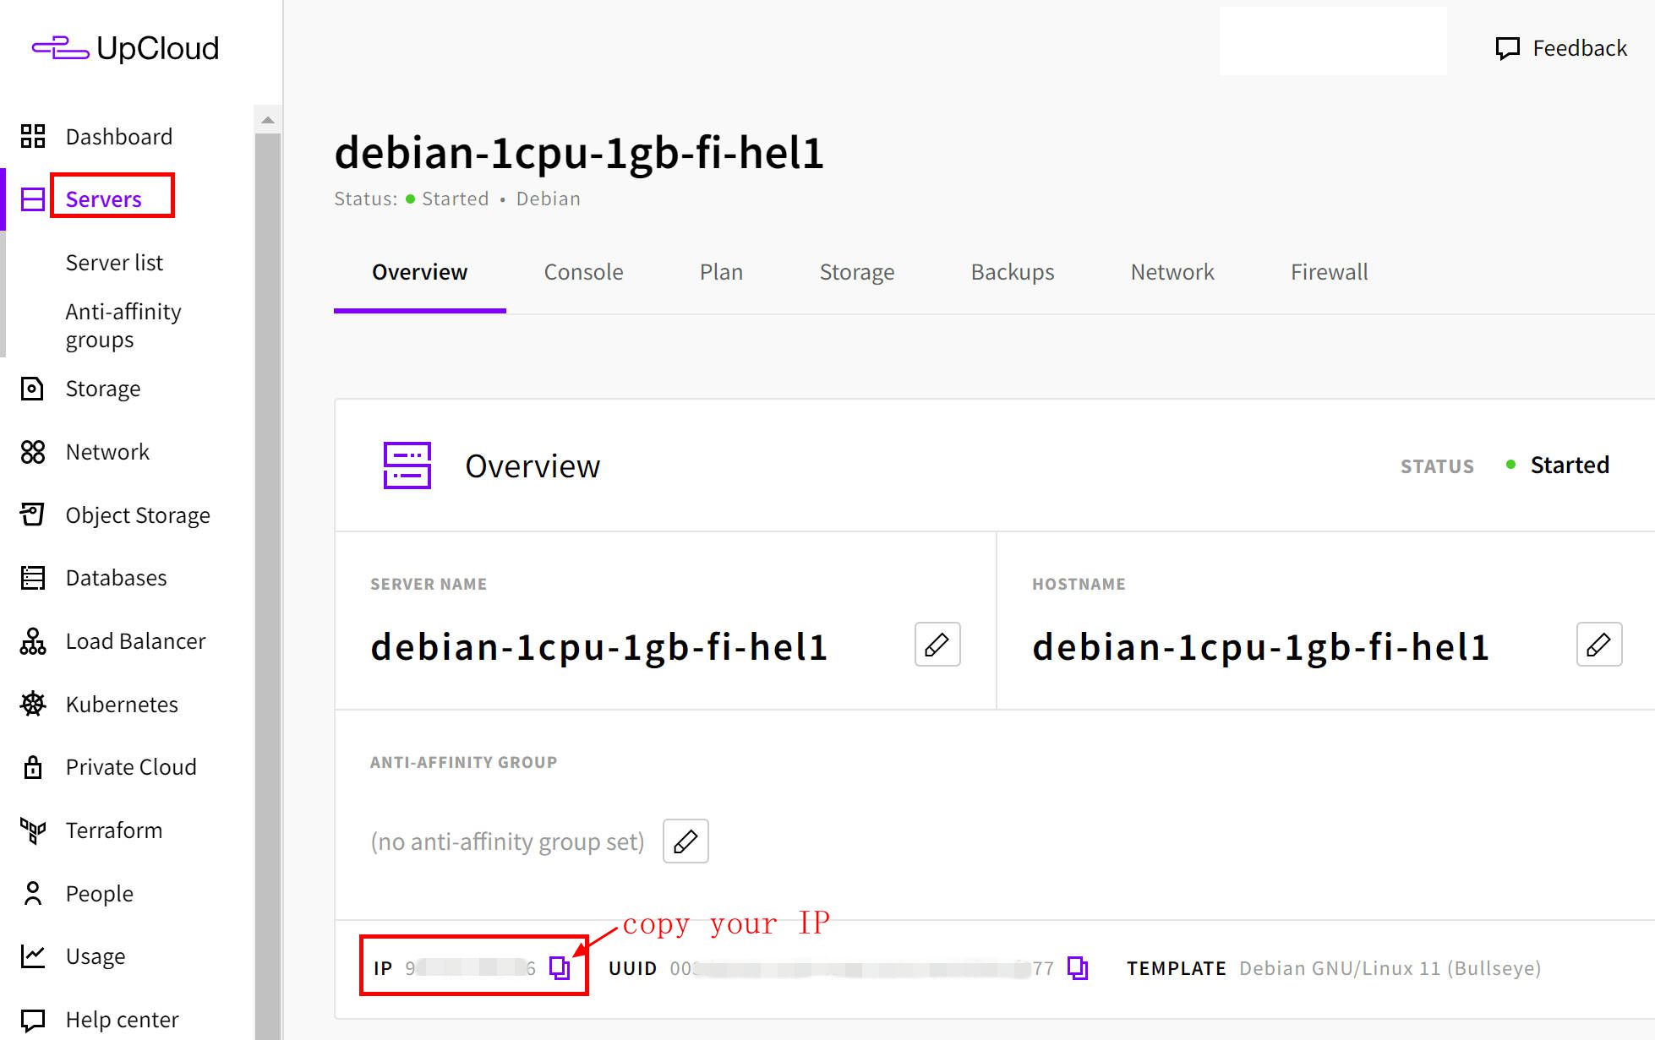1655x1040 pixels.
Task: Click the Storage sidebar icon
Action: (32, 389)
